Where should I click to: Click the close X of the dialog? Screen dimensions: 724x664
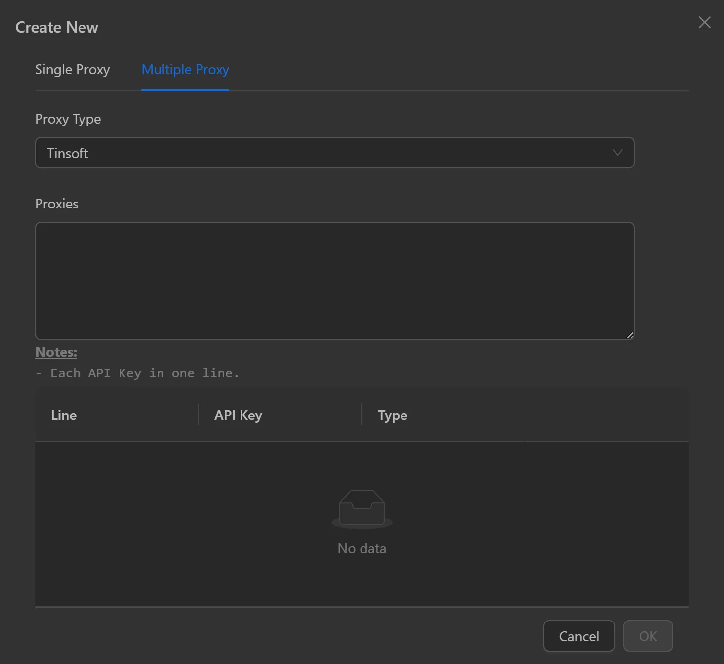point(704,22)
